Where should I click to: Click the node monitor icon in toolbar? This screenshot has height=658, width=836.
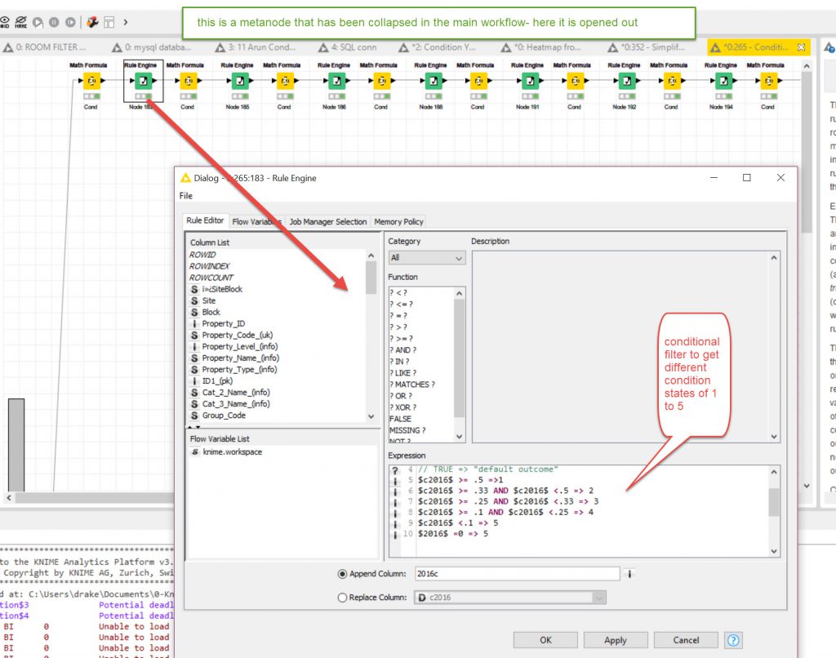pyautogui.click(x=92, y=22)
